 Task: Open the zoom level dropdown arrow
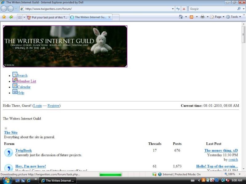240,174
